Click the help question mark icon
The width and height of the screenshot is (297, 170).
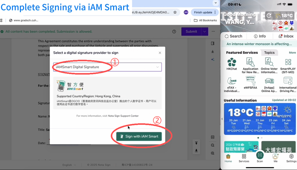click(x=174, y=31)
